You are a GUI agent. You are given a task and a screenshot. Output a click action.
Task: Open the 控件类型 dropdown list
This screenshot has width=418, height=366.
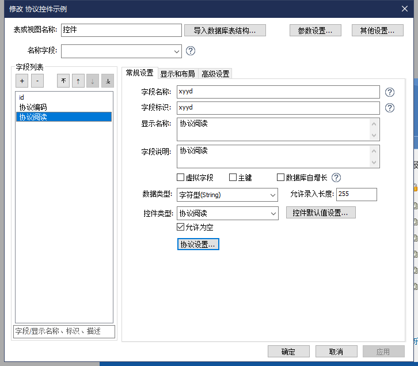coord(273,214)
